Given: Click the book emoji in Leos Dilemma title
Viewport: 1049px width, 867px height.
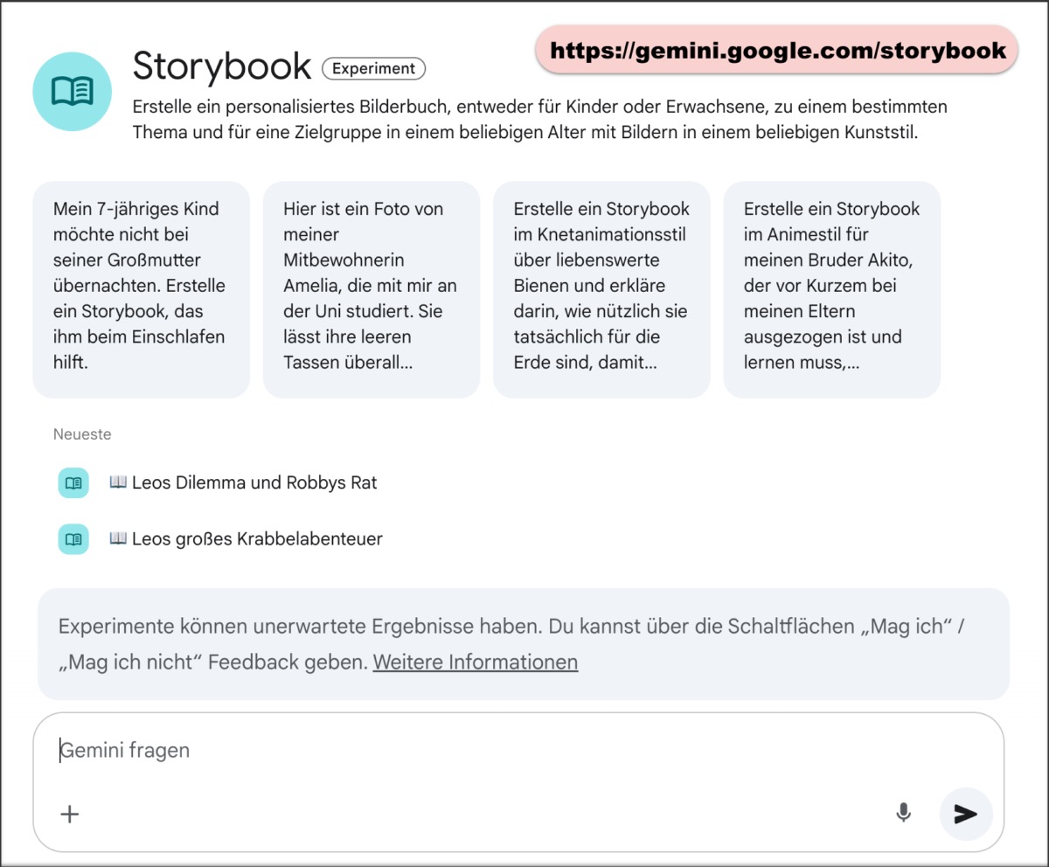Looking at the screenshot, I should click(118, 482).
